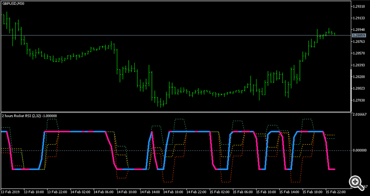This screenshot has height=196, width=370.
Task: Click the 15 Feb 10:00 time label
Action: 266,192
